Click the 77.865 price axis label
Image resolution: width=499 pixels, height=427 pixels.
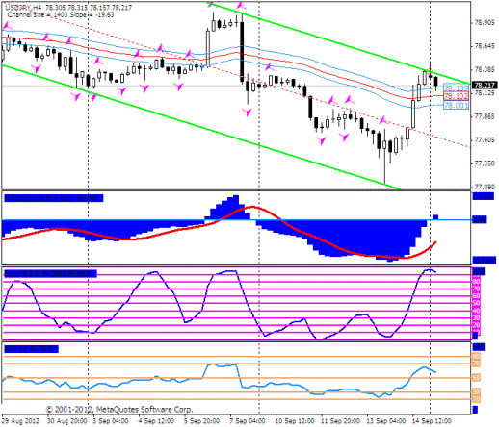485,116
